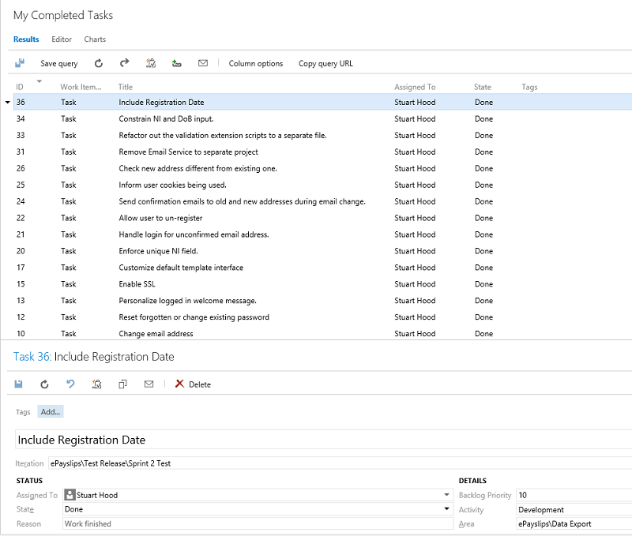
Task: Copy Task 36 using the copy icon
Action: 123,384
